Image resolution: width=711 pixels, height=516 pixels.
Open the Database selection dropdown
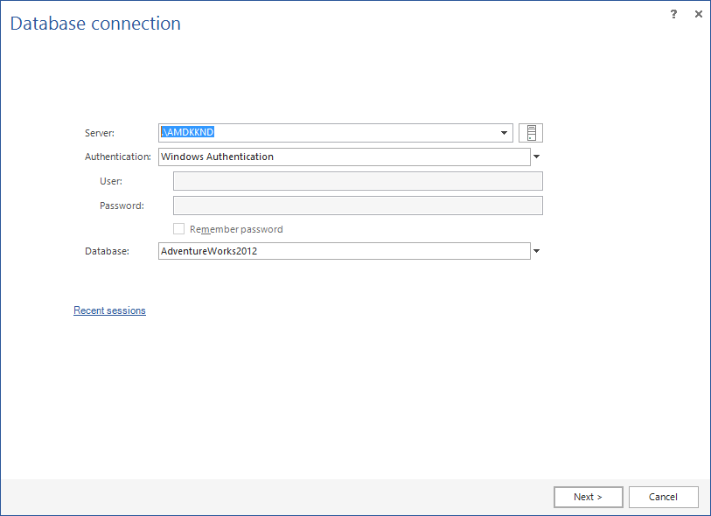coord(536,251)
